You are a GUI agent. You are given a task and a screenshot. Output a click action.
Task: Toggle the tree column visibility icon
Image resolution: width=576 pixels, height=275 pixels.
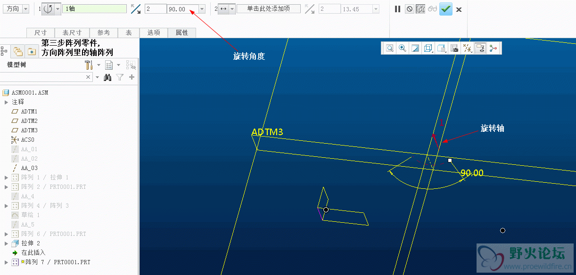coord(131,65)
